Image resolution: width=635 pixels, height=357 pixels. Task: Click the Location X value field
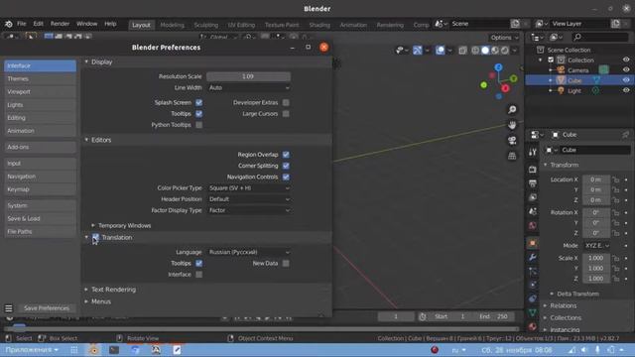pyautogui.click(x=596, y=179)
